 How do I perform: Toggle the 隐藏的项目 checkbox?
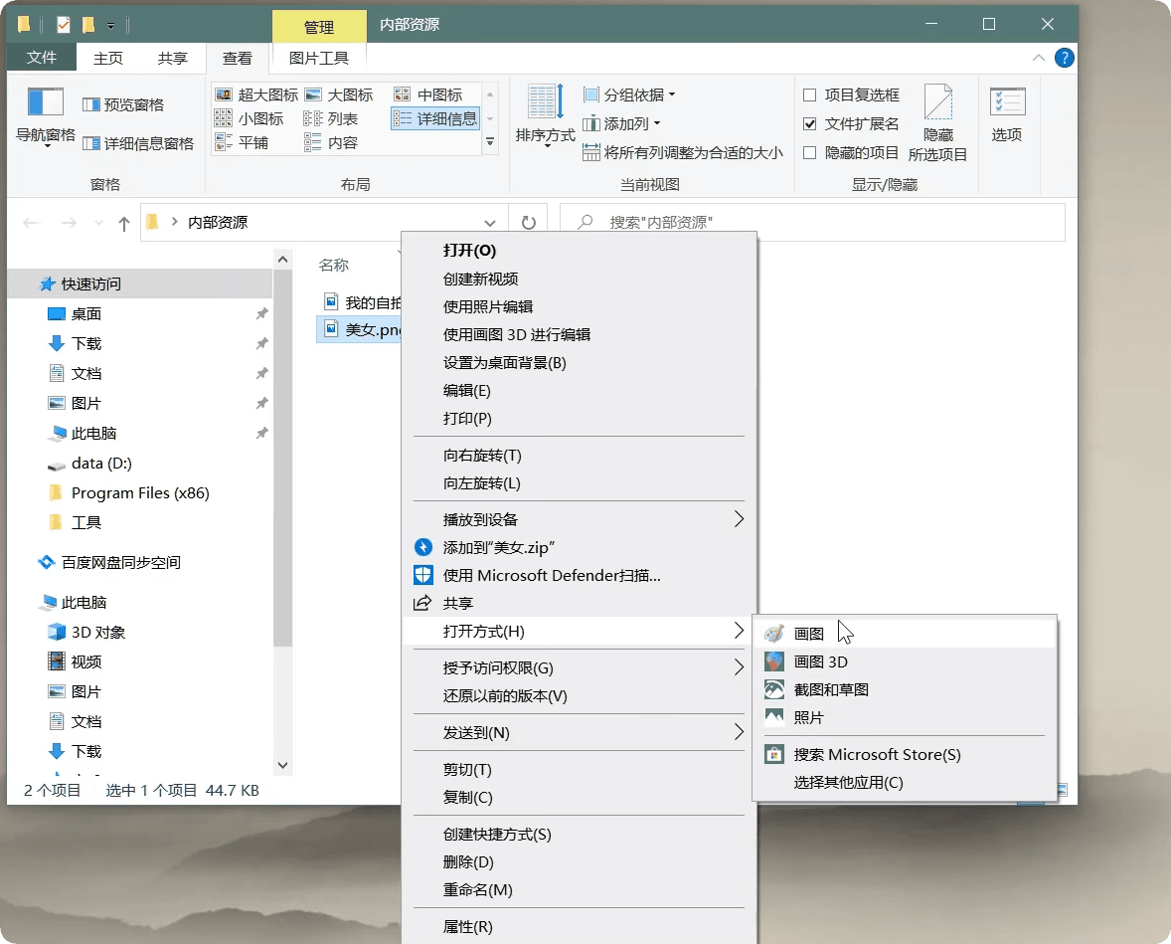tap(810, 153)
